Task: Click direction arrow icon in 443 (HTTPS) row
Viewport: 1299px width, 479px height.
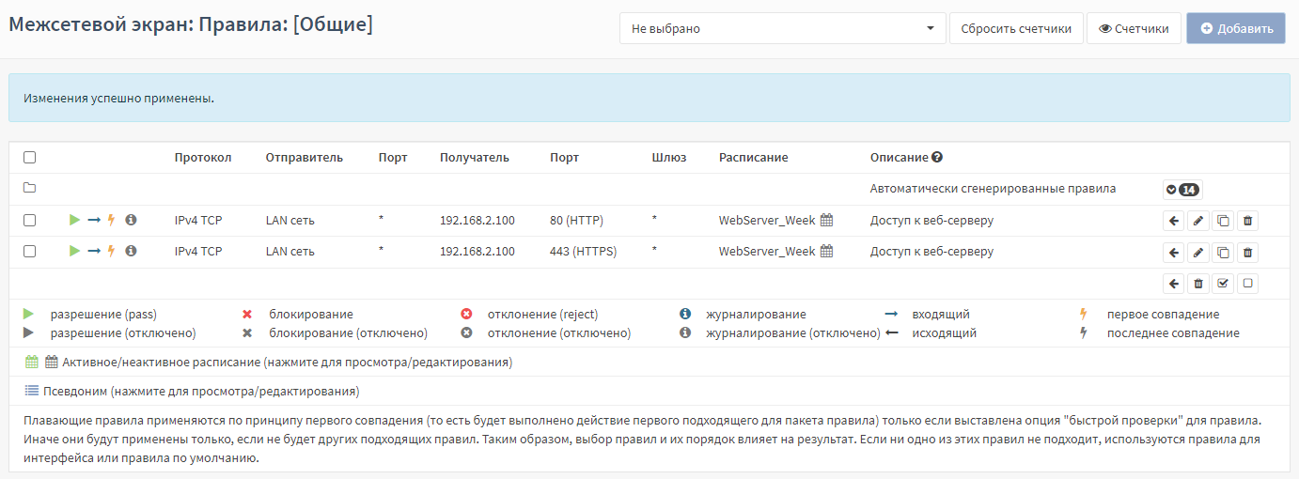Action: [94, 252]
